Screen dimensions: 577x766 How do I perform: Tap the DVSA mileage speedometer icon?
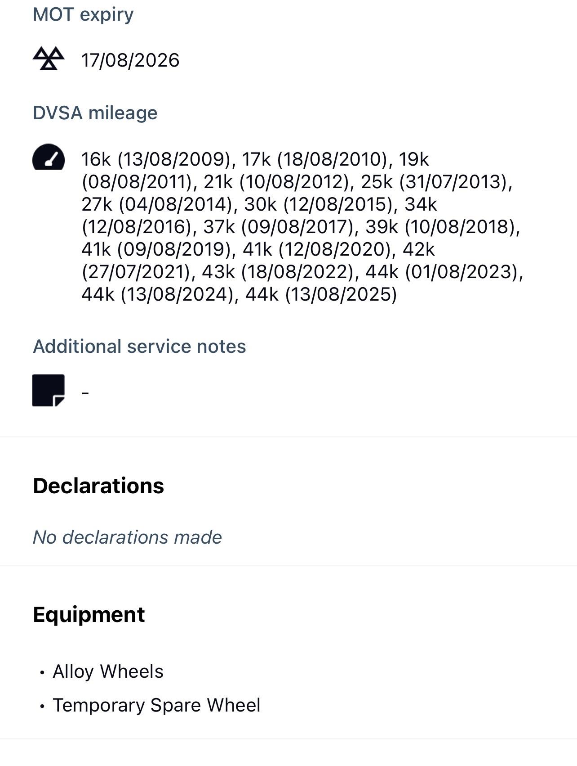click(x=49, y=157)
